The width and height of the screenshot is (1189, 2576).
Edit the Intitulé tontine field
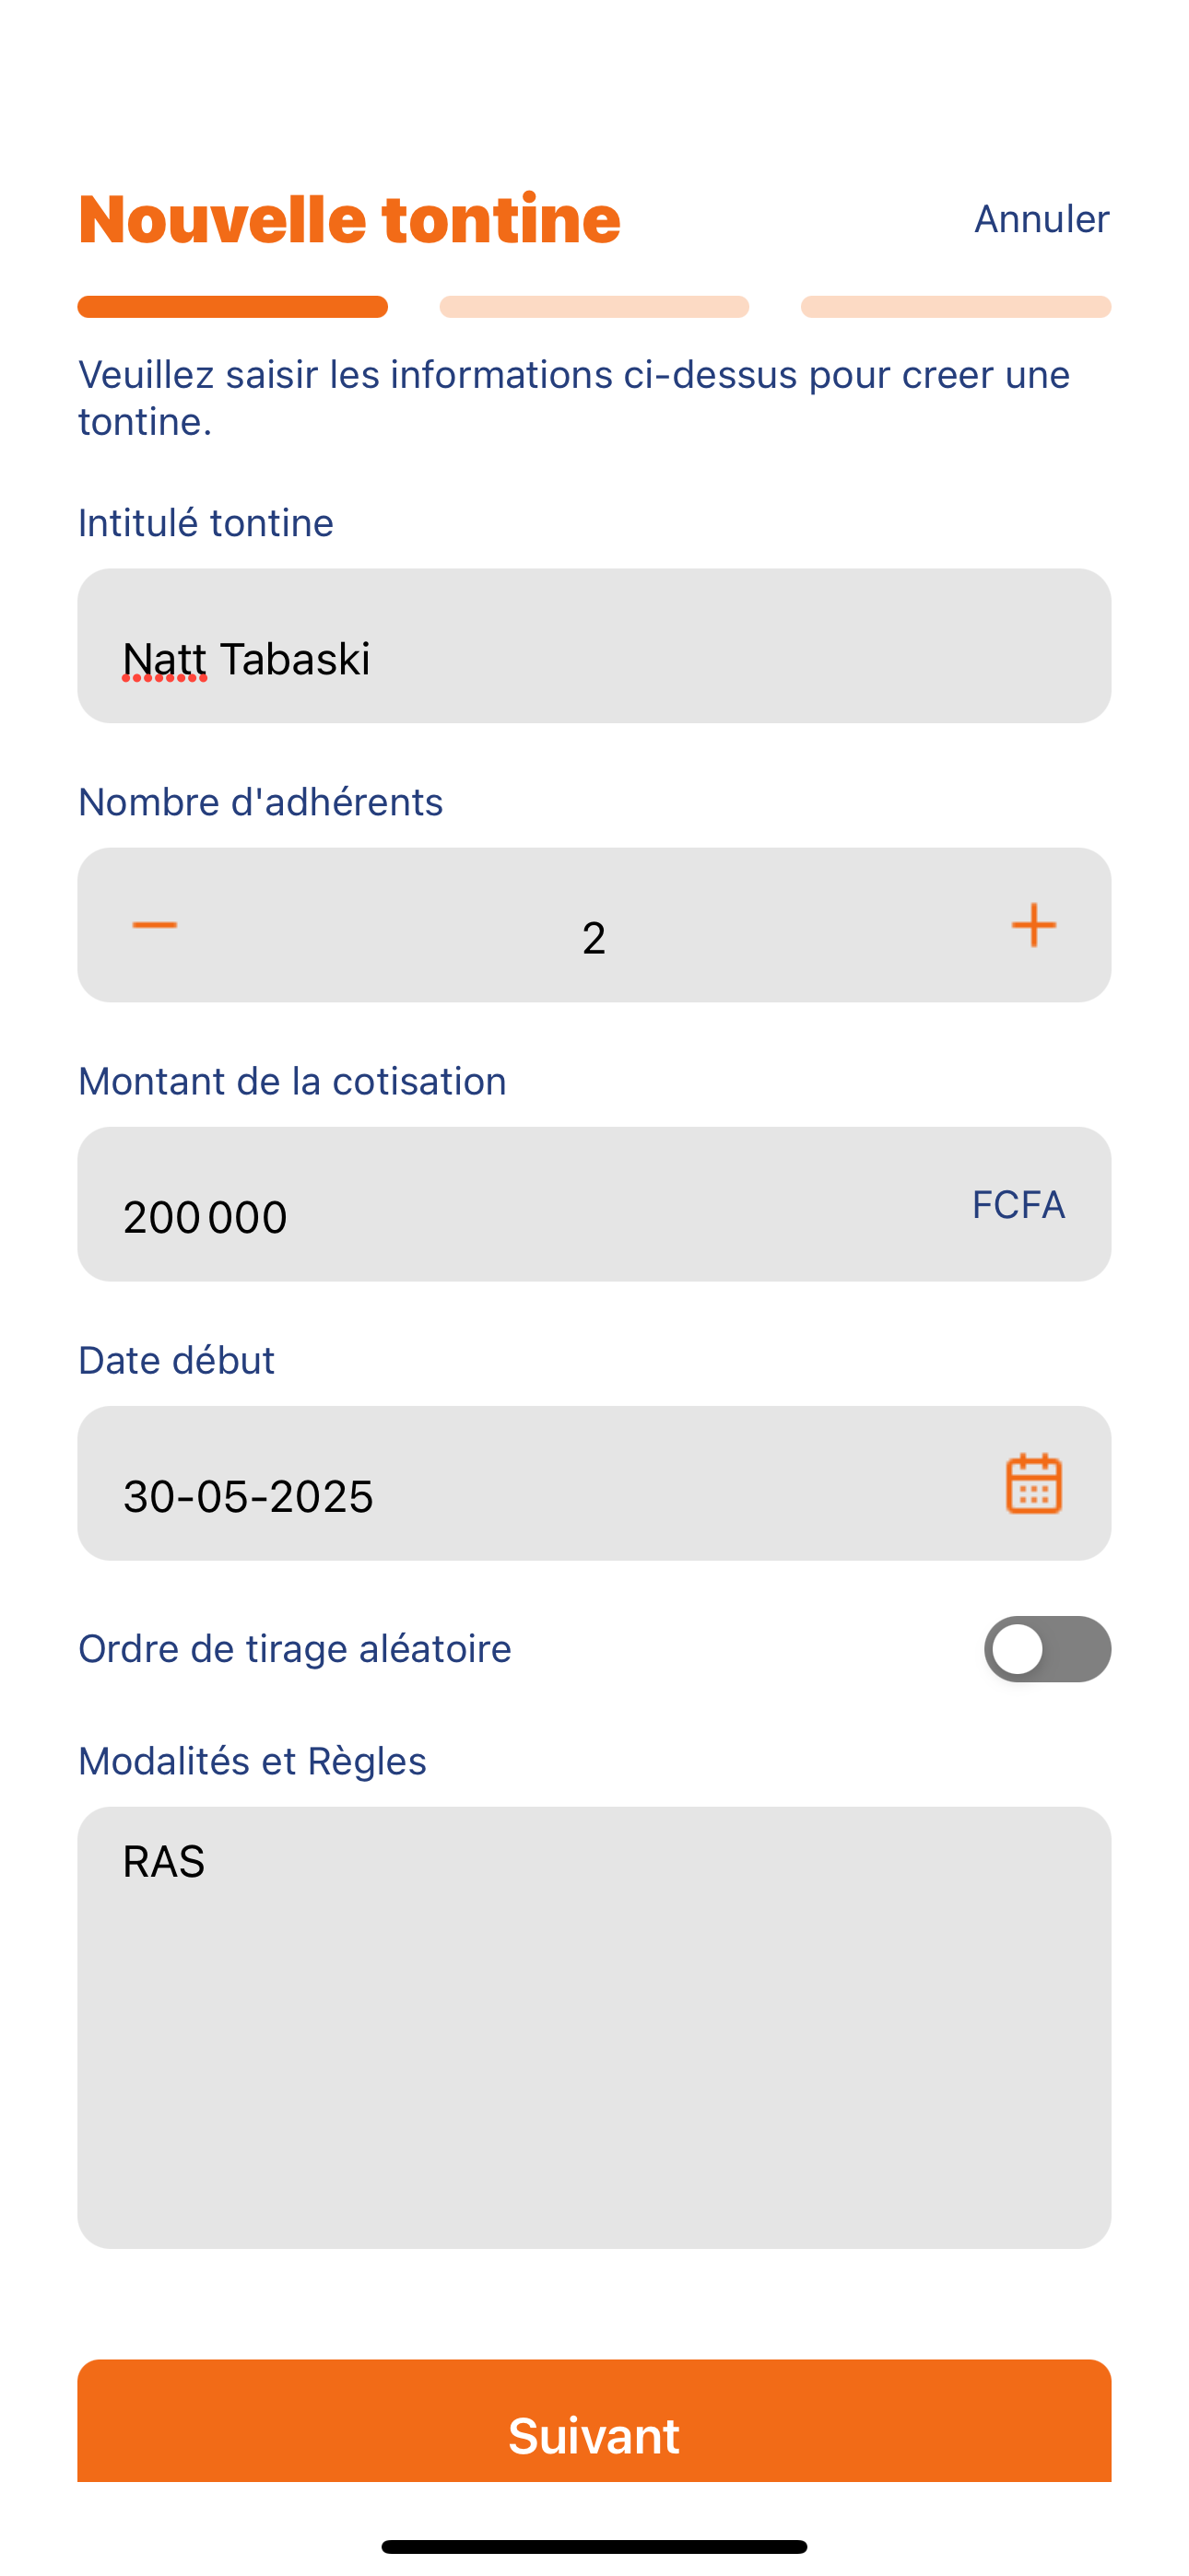[594, 646]
